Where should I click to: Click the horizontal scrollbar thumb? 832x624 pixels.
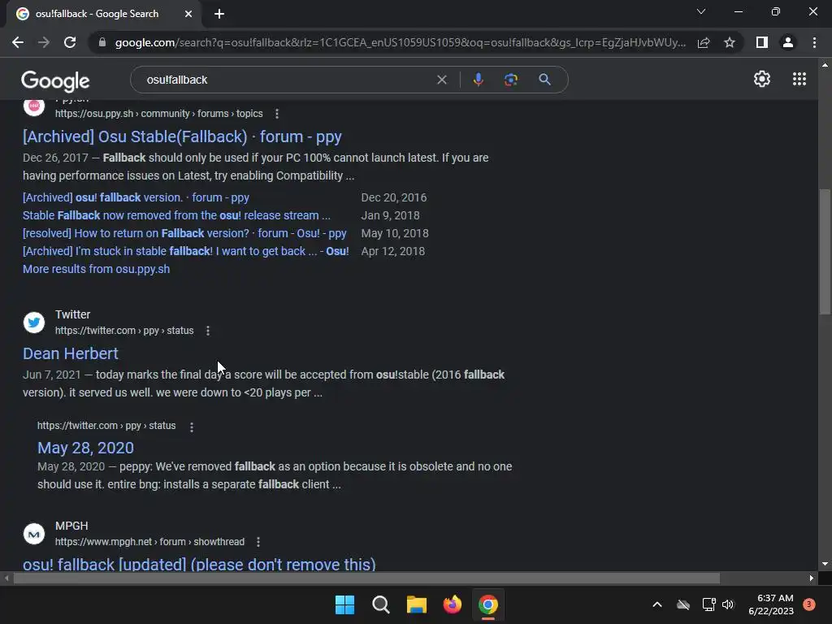tap(366, 578)
